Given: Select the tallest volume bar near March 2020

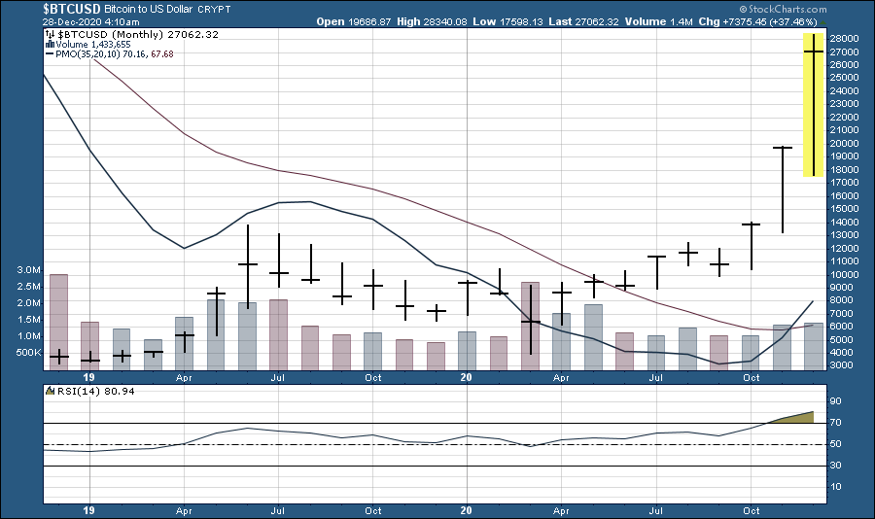Looking at the screenshot, I should [x=530, y=326].
